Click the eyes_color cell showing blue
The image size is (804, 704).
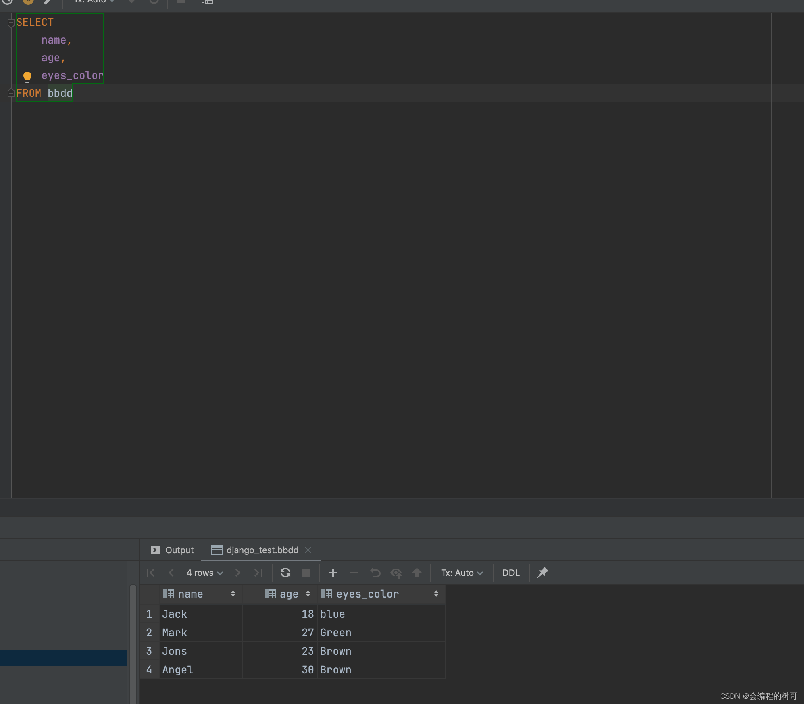(x=381, y=614)
